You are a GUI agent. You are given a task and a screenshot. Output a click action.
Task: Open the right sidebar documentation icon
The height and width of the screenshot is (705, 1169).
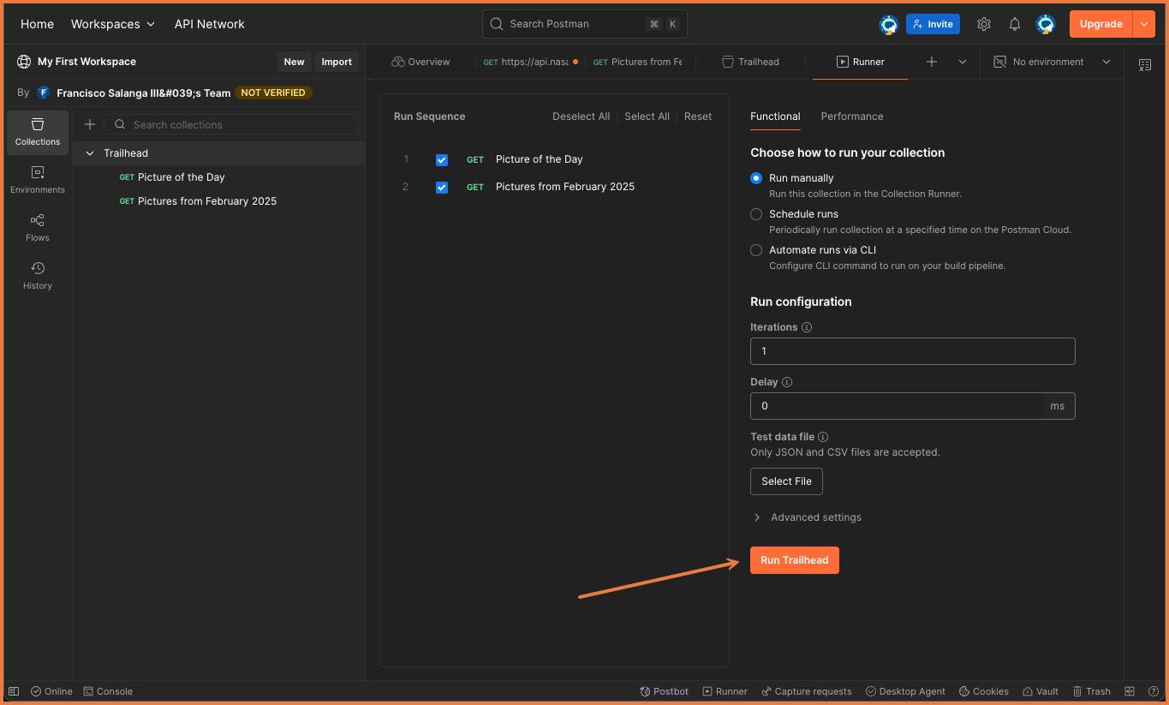pos(1145,65)
